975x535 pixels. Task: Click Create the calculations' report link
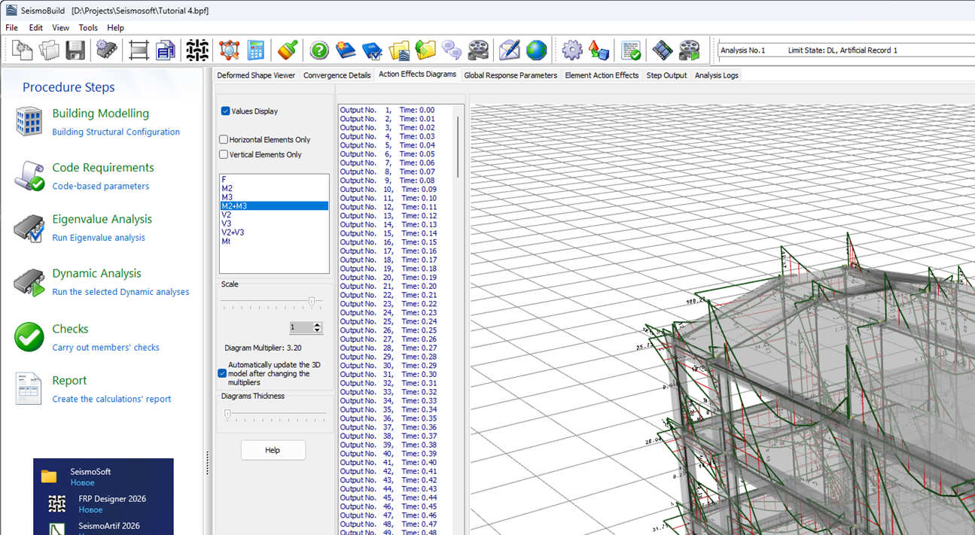[x=111, y=399]
